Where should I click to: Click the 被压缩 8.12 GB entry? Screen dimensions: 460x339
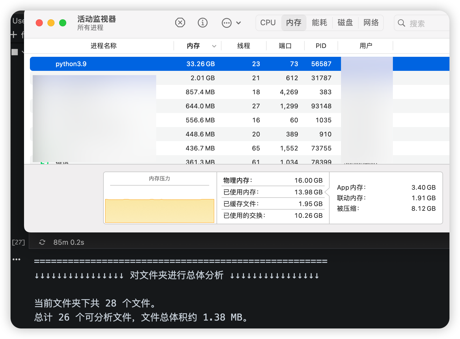[386, 208]
